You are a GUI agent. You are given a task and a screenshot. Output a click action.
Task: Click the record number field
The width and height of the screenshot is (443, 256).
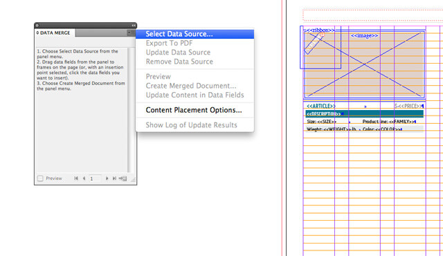click(95, 179)
